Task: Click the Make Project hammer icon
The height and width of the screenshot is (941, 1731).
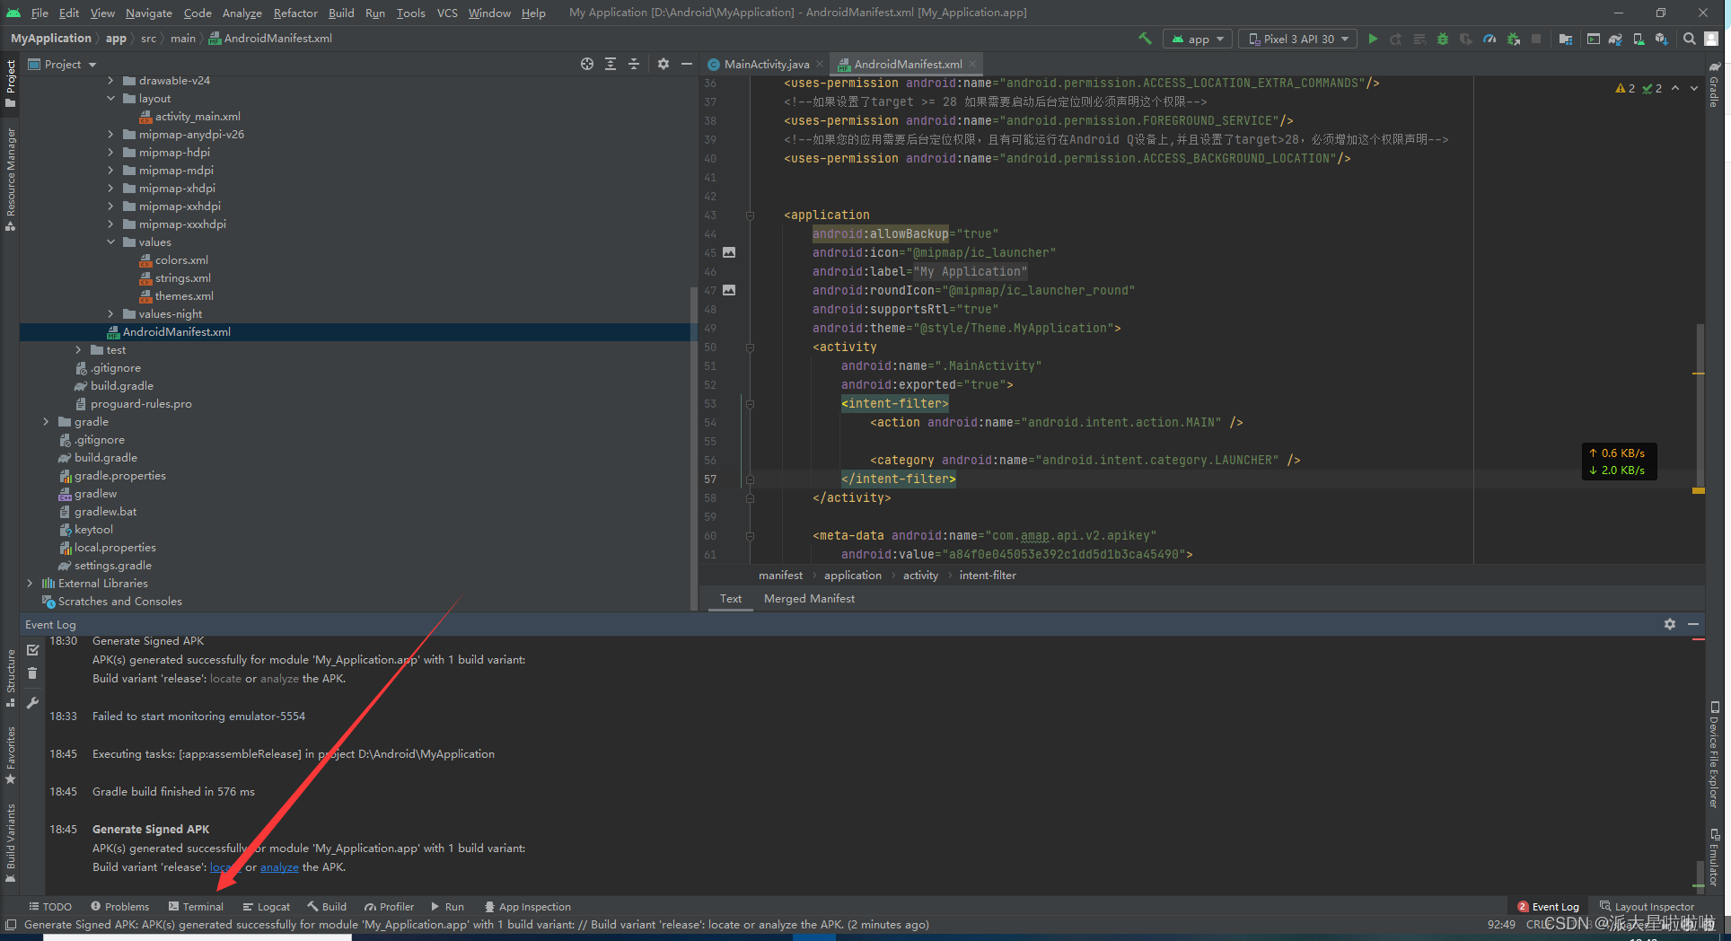Action: (1145, 39)
